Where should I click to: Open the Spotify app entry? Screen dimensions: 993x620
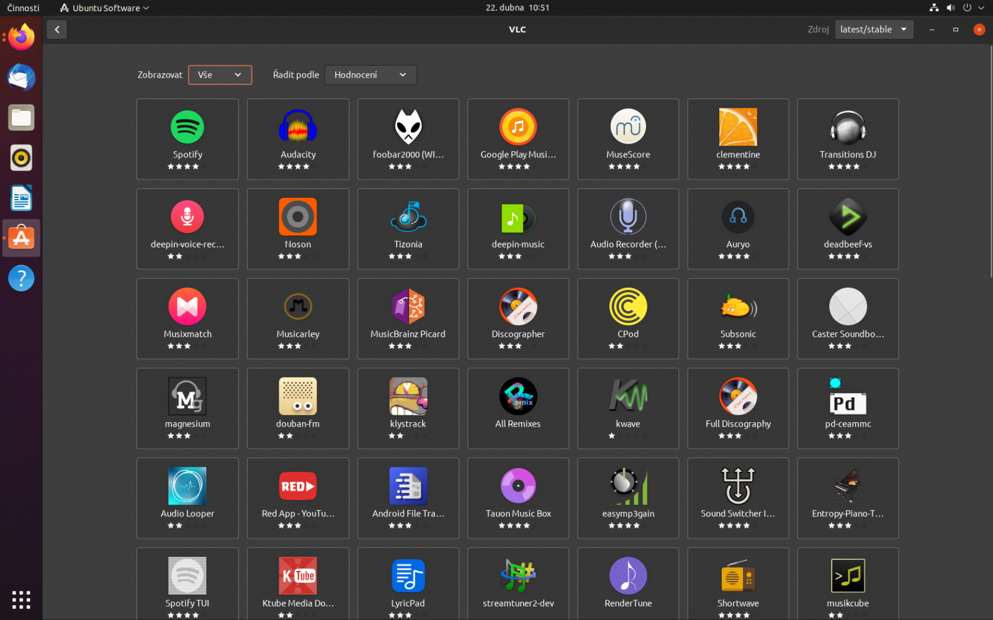[187, 139]
